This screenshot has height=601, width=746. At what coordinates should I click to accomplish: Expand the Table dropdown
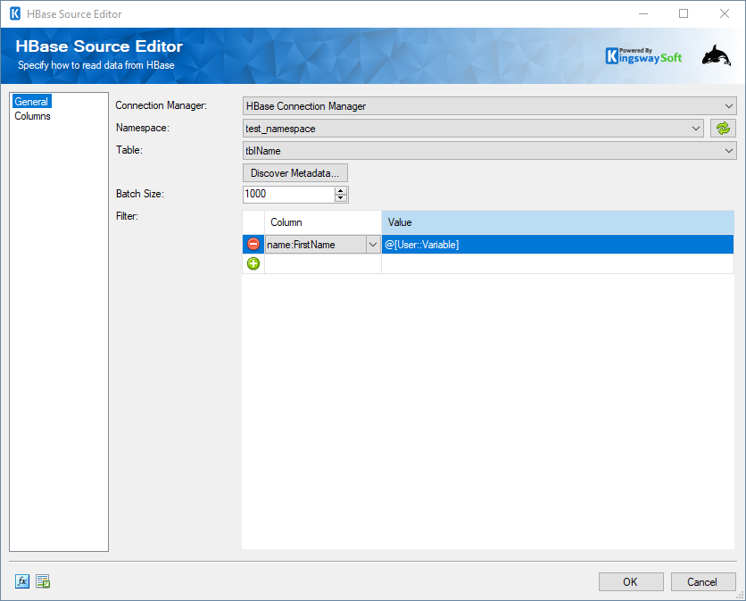(730, 150)
